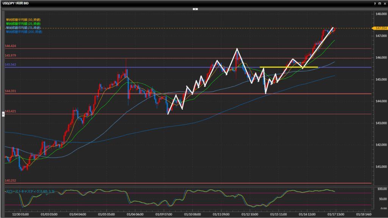This screenshot has width=388, height=218.
Task: Maximize the USD/JPY chart window
Action: [380, 3]
